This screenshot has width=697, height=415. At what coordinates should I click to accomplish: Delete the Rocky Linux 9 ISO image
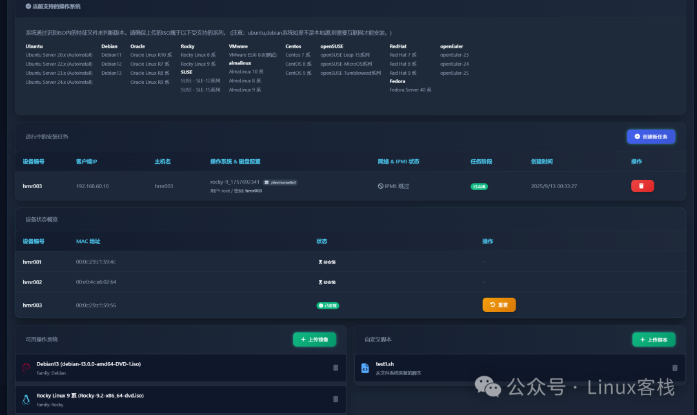coord(336,399)
